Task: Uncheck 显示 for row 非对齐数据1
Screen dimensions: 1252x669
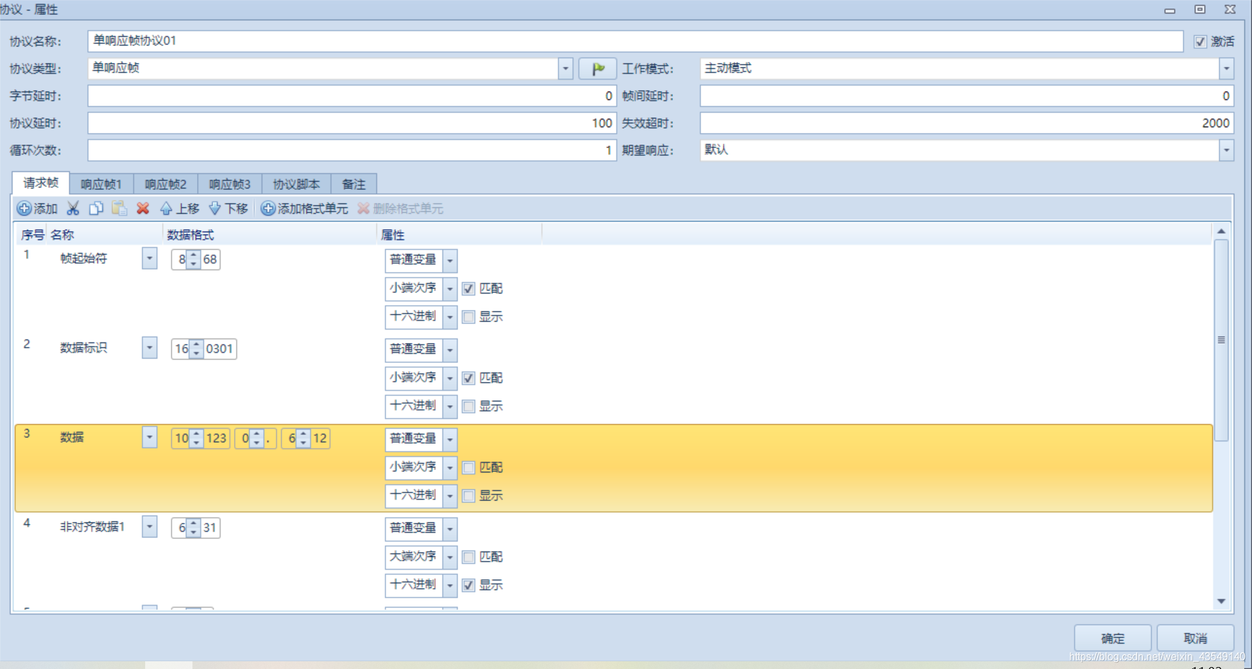Action: click(x=469, y=585)
